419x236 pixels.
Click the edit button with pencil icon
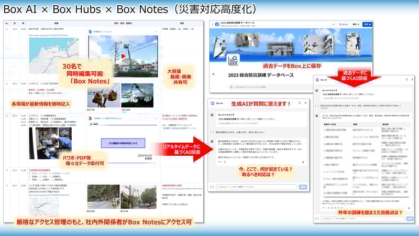click(356, 24)
